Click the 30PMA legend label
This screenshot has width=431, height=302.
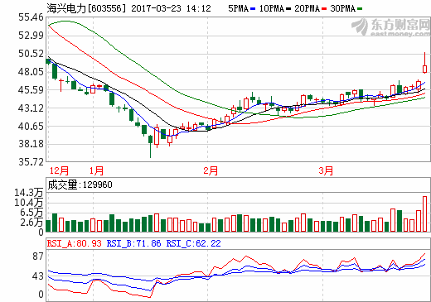(x=343, y=8)
